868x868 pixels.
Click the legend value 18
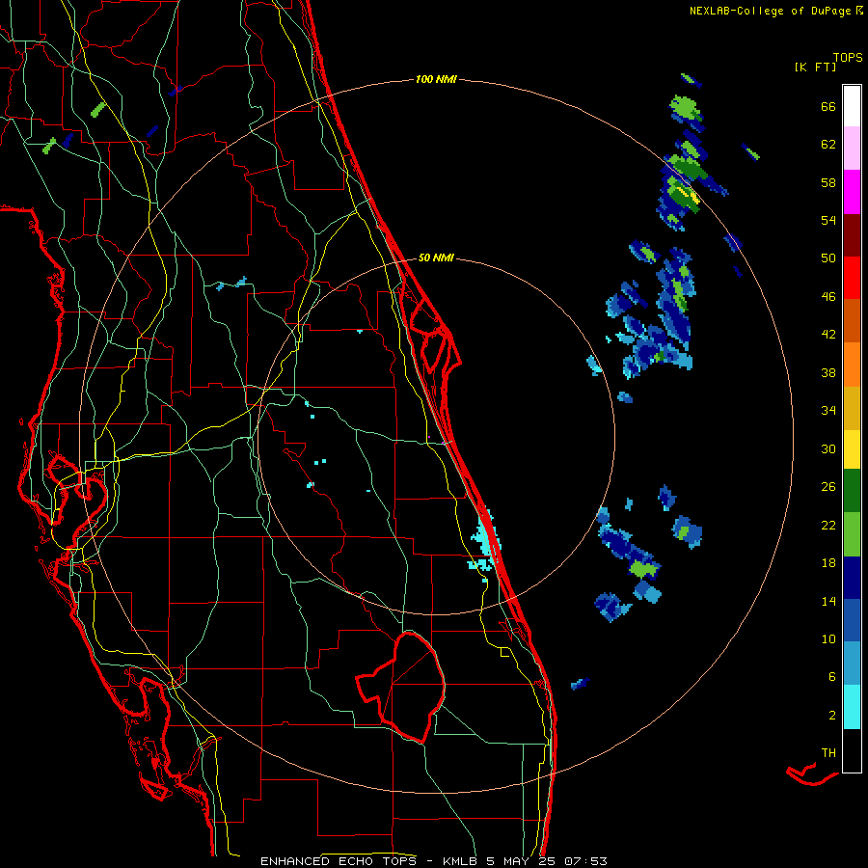pyautogui.click(x=828, y=563)
